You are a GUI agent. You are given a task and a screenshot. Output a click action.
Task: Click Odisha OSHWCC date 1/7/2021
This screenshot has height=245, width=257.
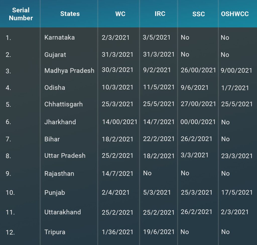pyautogui.click(x=235, y=88)
